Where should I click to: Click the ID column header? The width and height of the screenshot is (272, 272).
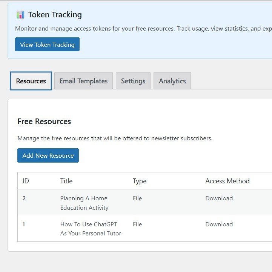(26, 181)
